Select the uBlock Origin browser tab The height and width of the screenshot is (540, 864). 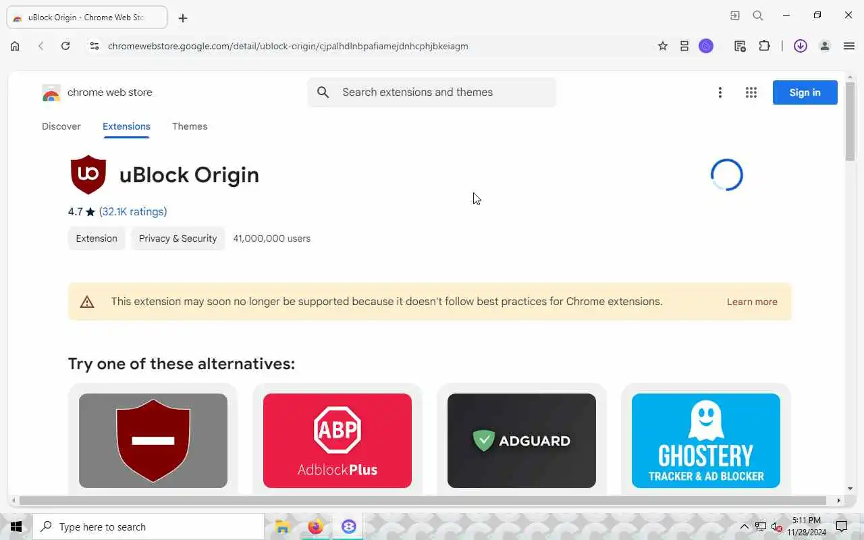tap(87, 18)
